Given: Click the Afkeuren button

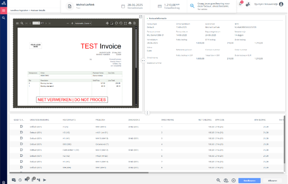Looking at the screenshot, I should pos(273,180).
